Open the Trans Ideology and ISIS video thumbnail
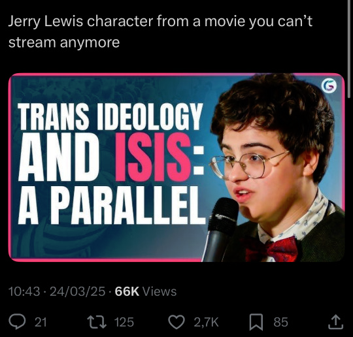 tap(176, 167)
